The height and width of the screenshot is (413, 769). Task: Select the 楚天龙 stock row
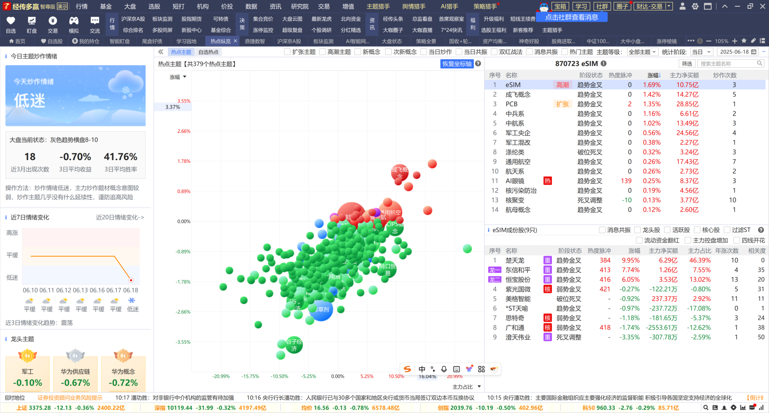pos(625,260)
